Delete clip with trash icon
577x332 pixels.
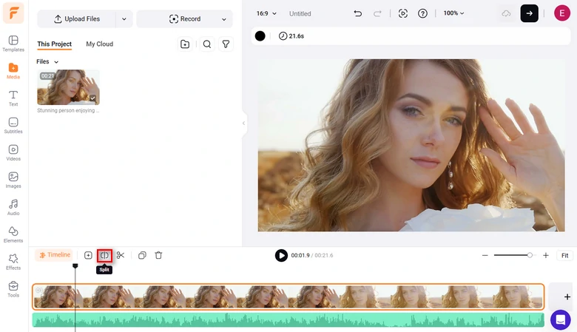158,255
